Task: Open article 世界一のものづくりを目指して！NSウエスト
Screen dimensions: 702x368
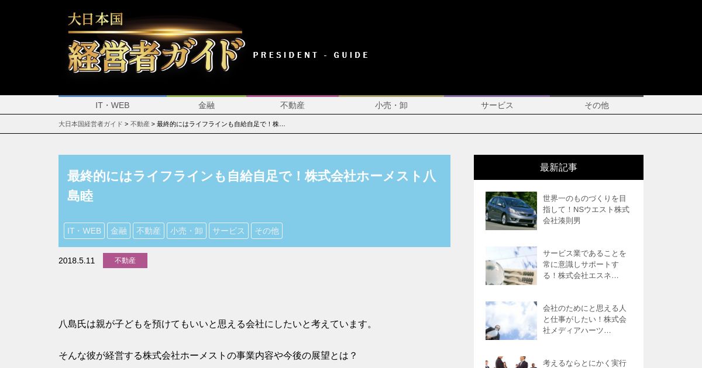Action: [586, 210]
